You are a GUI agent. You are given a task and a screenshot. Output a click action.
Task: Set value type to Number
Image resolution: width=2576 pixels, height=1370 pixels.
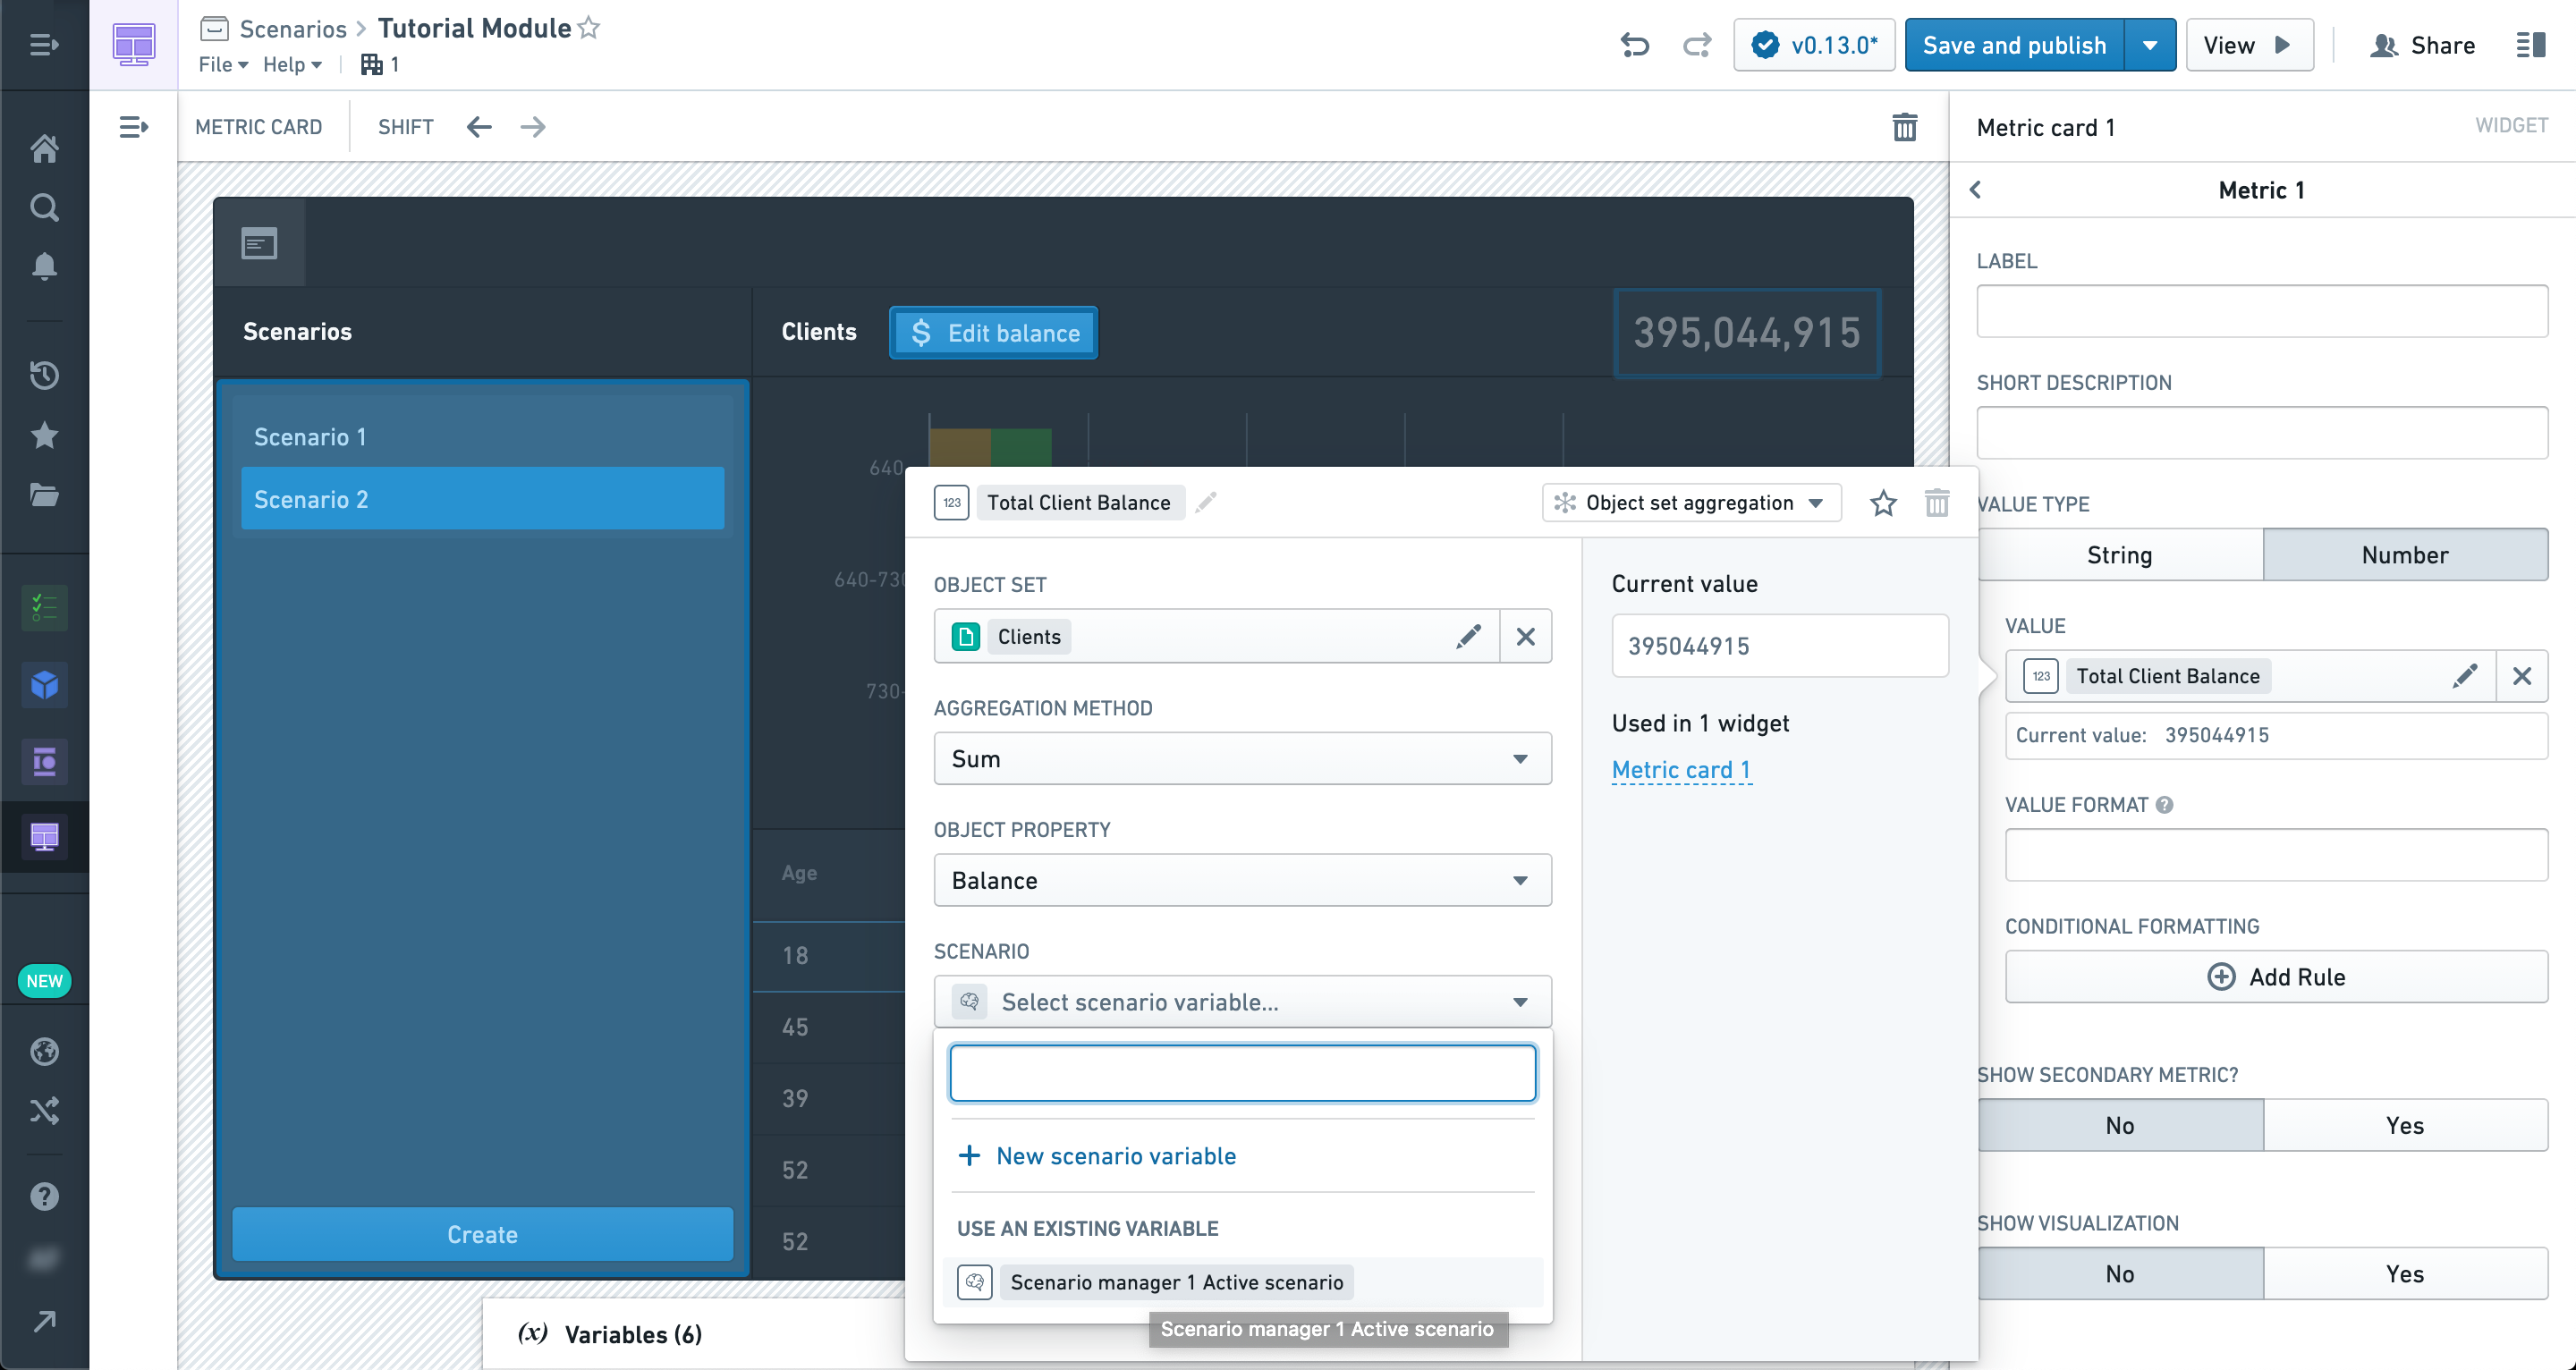(x=2405, y=555)
